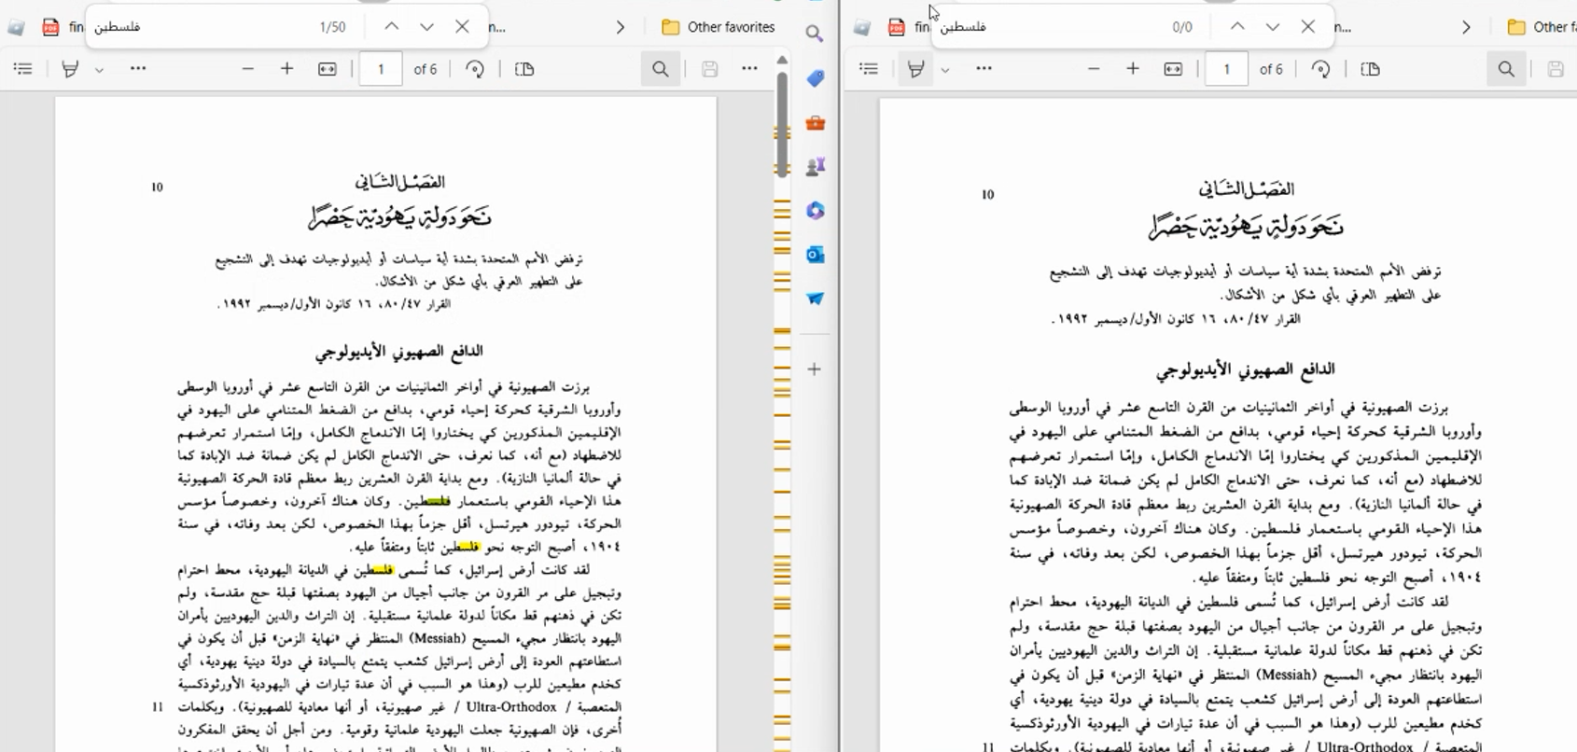Click the search text field in left find bar

point(201,27)
